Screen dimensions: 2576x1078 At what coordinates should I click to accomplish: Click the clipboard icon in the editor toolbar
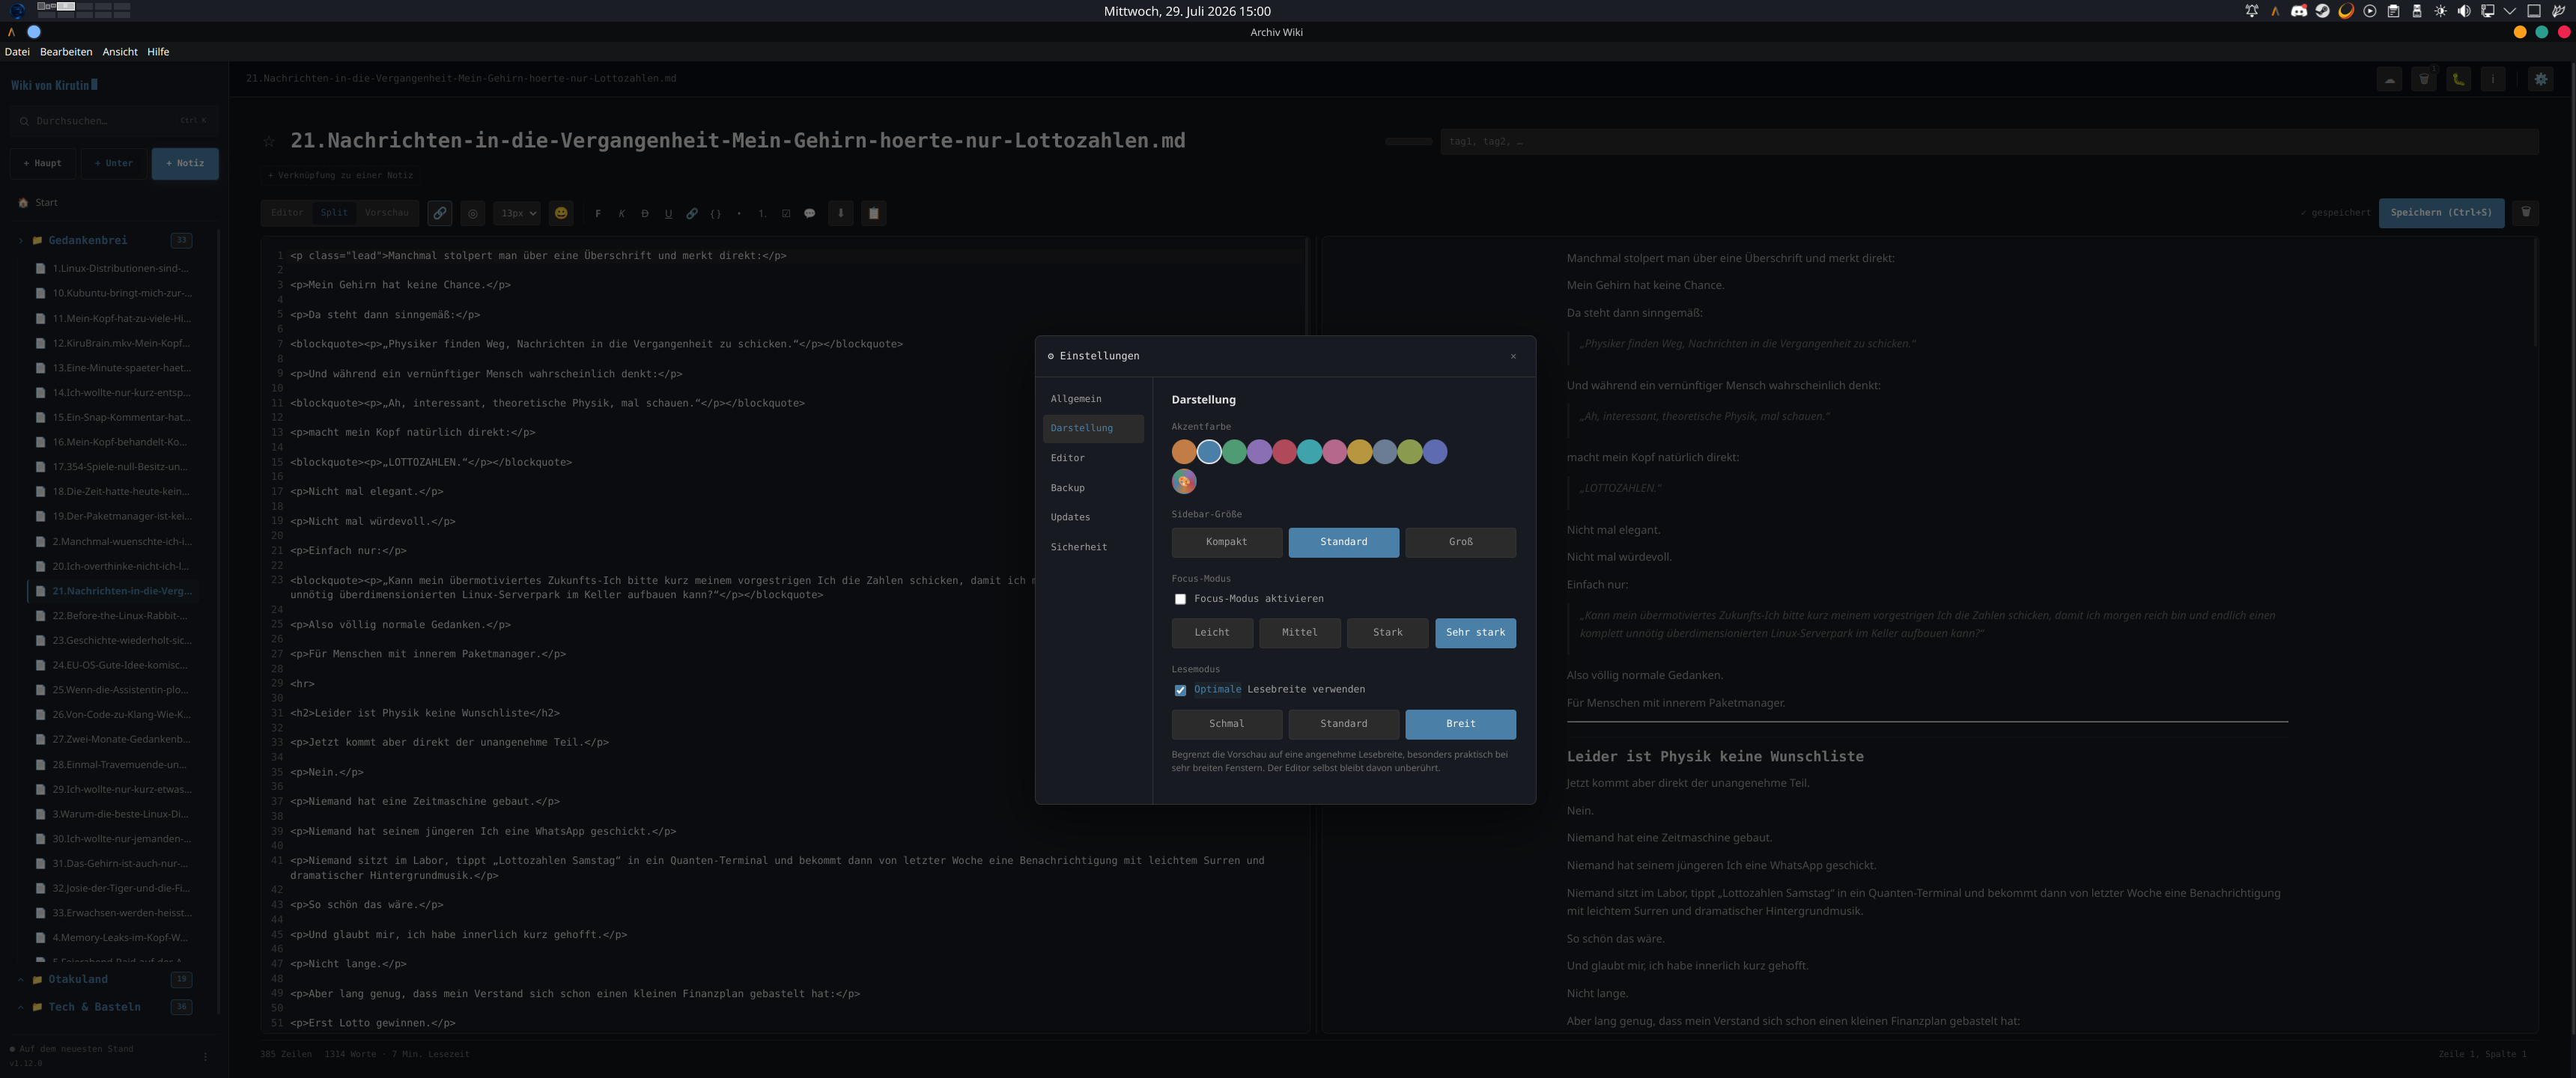(x=874, y=213)
